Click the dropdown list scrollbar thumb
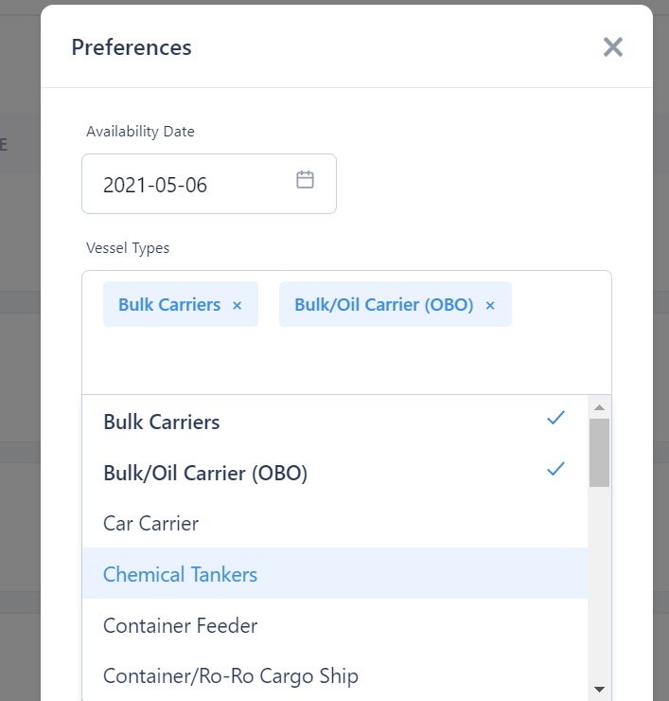This screenshot has height=701, width=669. tap(599, 452)
